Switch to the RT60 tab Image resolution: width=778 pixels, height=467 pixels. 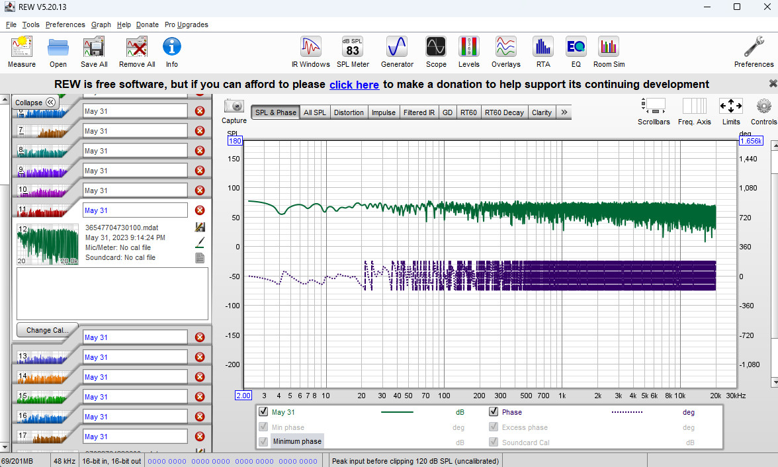pos(468,112)
